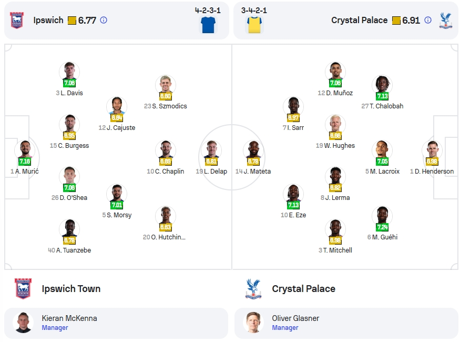Open the Ipswich crest in the header
This screenshot has width=460, height=342.
point(17,20)
